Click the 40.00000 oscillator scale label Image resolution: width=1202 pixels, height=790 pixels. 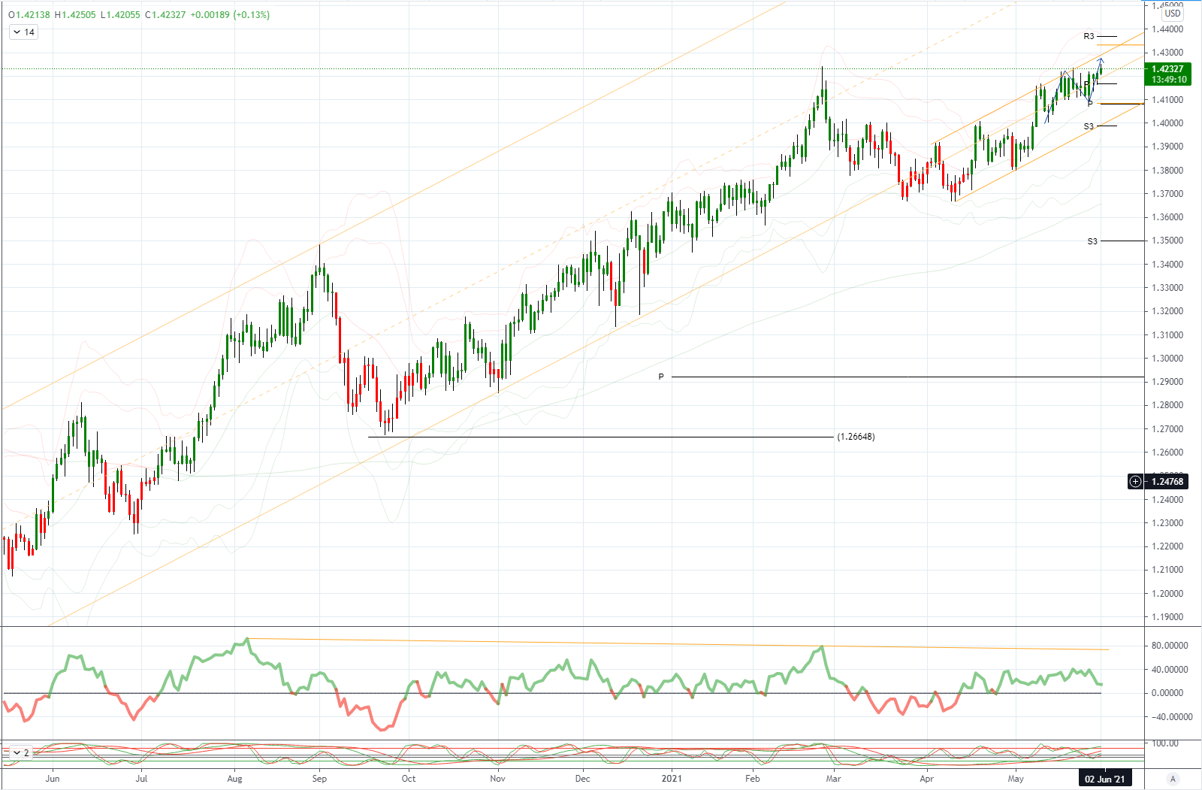[1169, 670]
